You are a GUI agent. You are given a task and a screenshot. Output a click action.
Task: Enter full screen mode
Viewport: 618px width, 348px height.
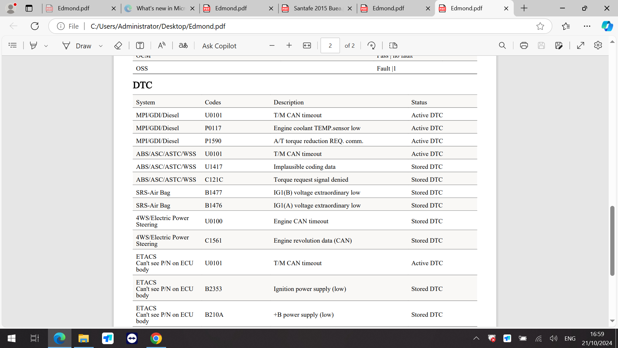coord(580,45)
